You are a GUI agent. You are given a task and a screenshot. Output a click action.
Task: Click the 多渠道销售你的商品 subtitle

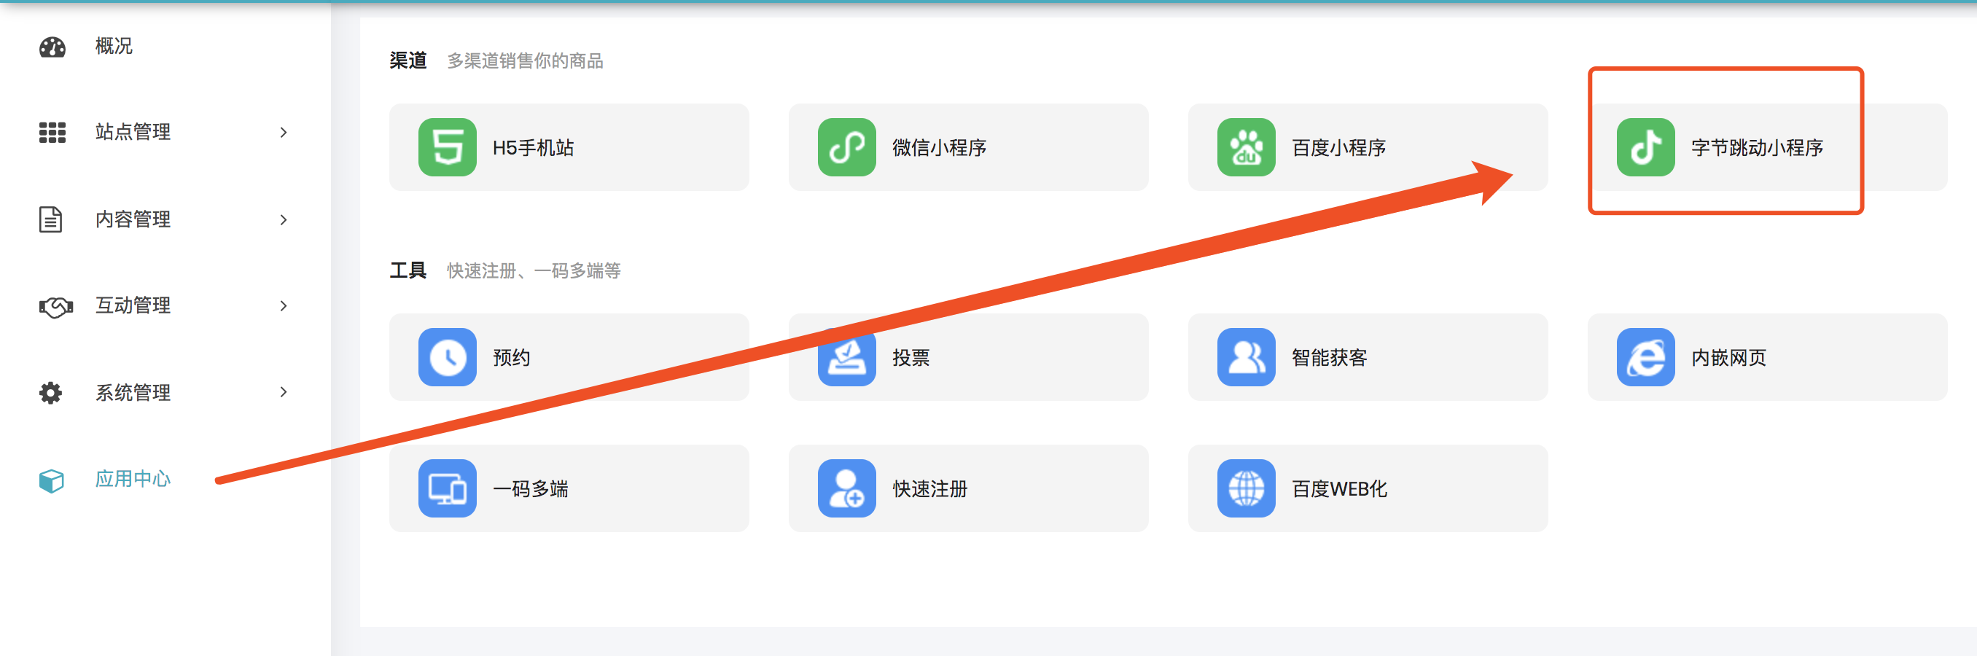coord(525,60)
